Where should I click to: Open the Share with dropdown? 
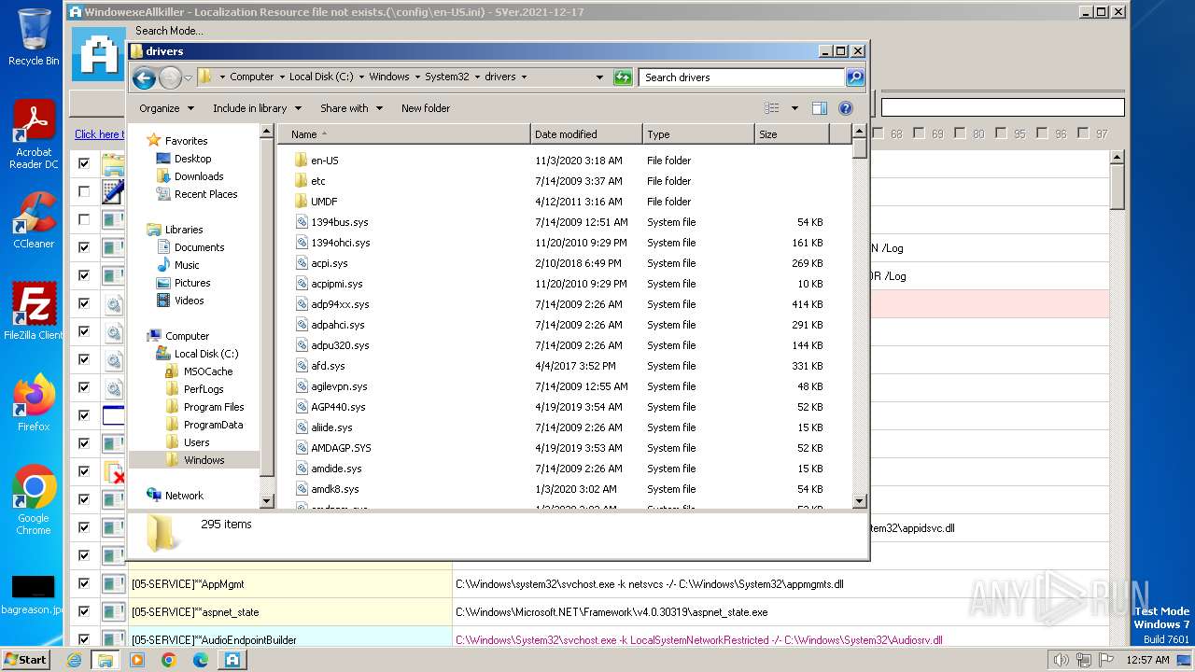[351, 108]
